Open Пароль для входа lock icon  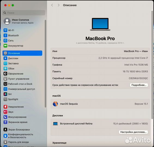[x=5, y=142]
